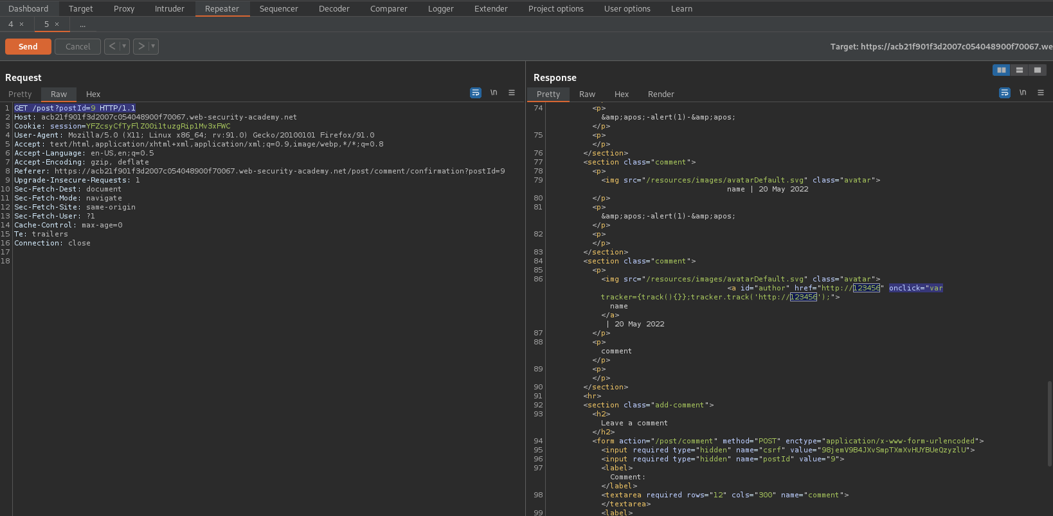Screen dimensions: 1053x516
Task: Open back history dropdown arrow
Action: tap(125, 46)
